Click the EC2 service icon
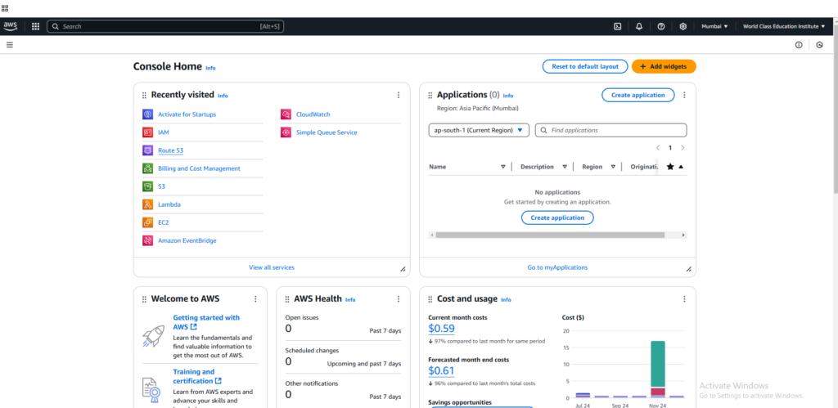838x408 pixels. (x=147, y=222)
